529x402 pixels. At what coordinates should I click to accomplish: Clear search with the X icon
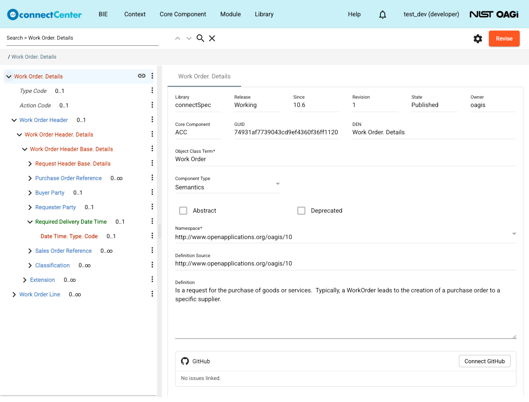pos(212,38)
